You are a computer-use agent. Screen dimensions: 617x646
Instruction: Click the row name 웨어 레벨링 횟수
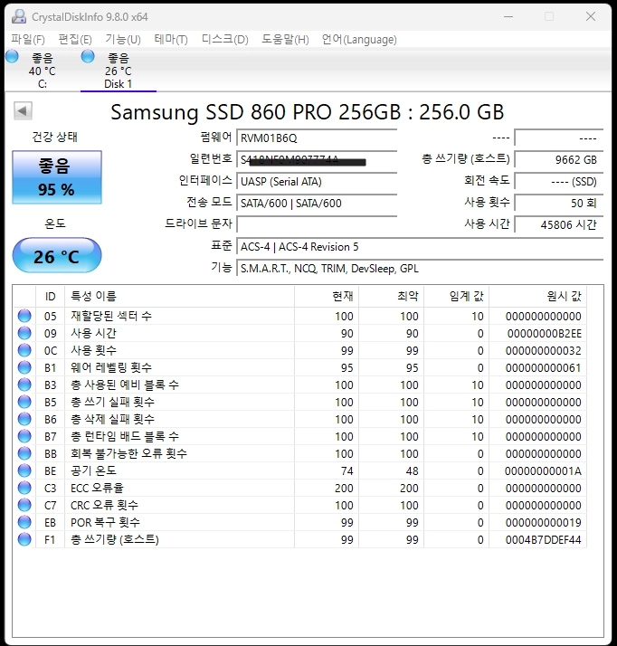(111, 367)
